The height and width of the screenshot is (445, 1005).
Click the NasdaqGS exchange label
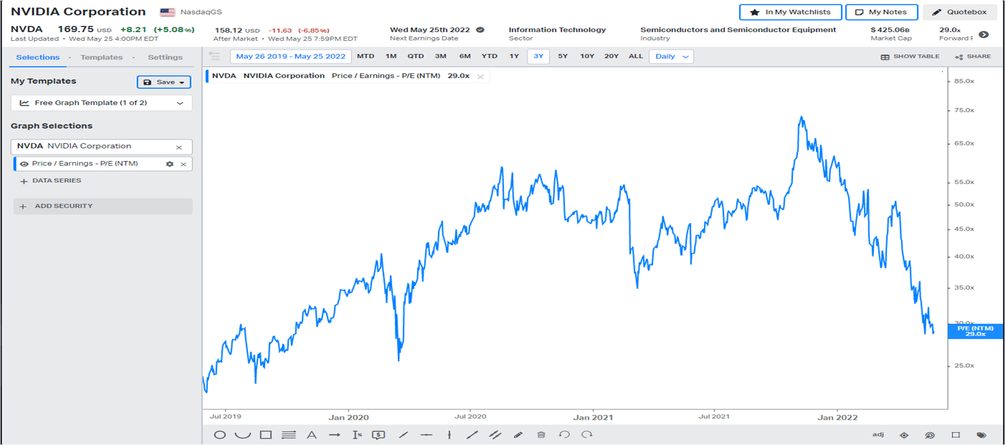click(x=201, y=12)
